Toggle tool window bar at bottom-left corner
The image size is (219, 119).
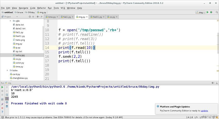pos(2,117)
